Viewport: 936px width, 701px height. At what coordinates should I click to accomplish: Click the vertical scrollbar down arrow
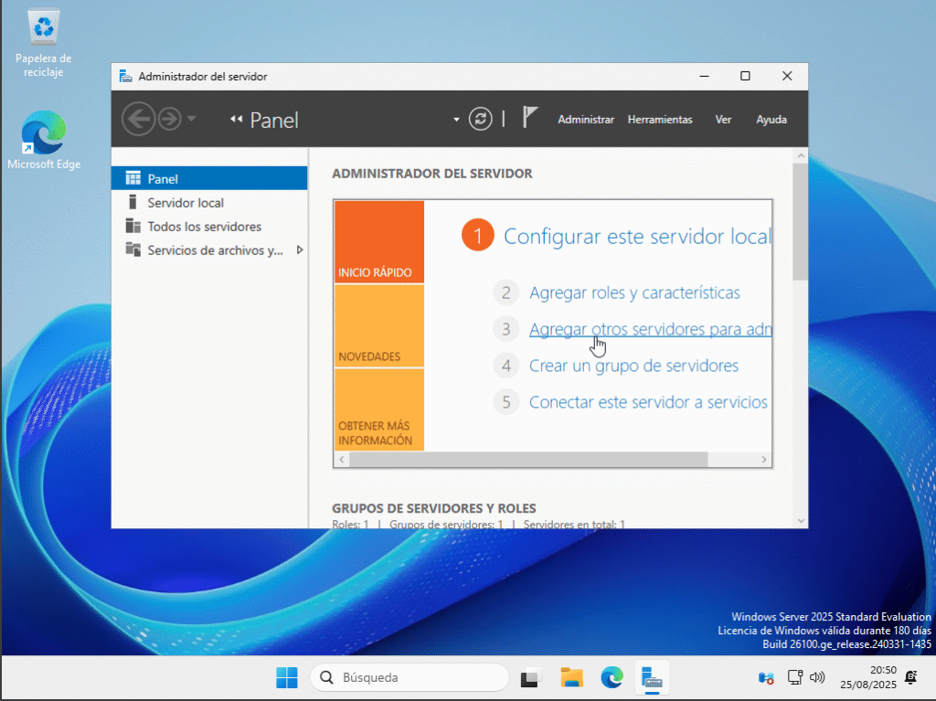(801, 521)
